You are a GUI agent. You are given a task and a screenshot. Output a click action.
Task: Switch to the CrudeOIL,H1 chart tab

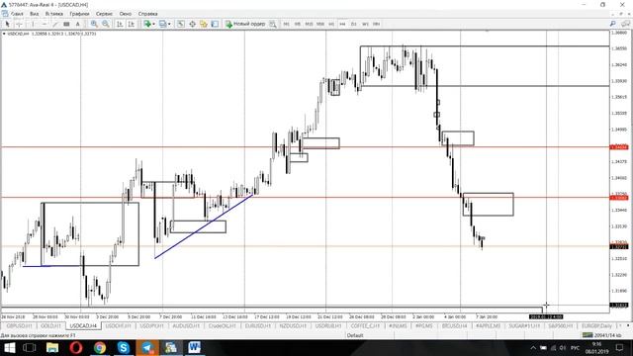coord(222,325)
